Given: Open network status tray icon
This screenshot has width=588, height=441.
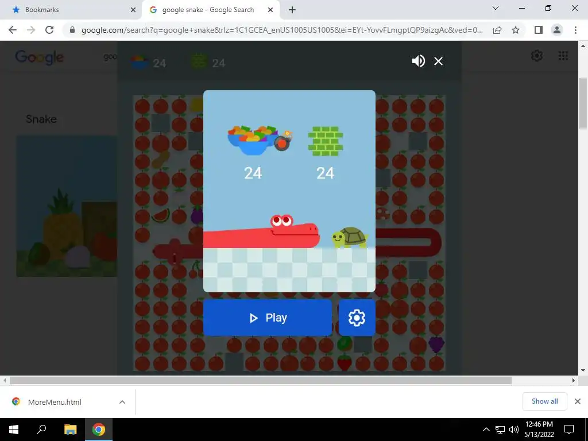Looking at the screenshot, I should [500, 430].
